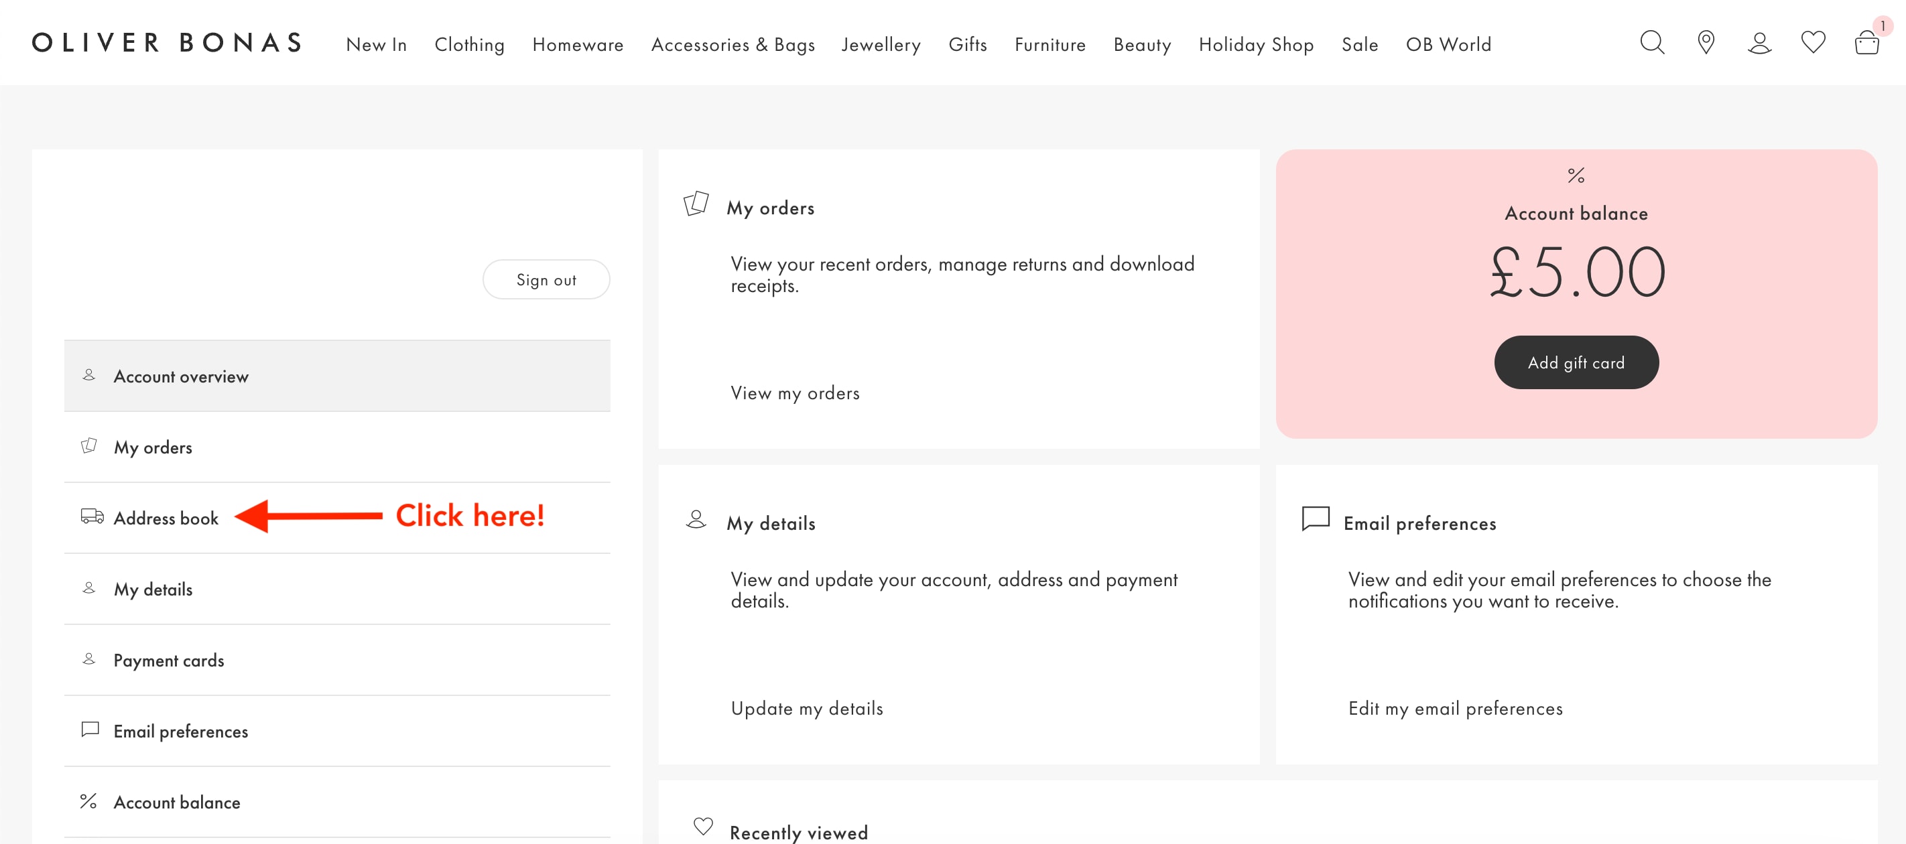Follow the Update my details link
The height and width of the screenshot is (844, 1906).
(x=806, y=708)
